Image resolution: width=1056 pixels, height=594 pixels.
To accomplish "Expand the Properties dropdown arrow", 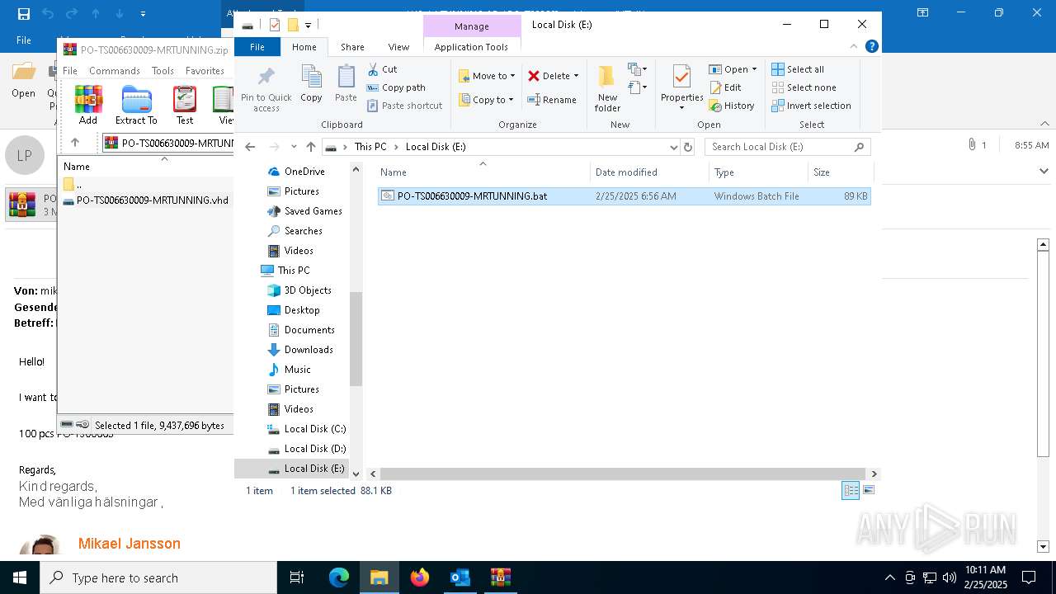I will [681, 108].
